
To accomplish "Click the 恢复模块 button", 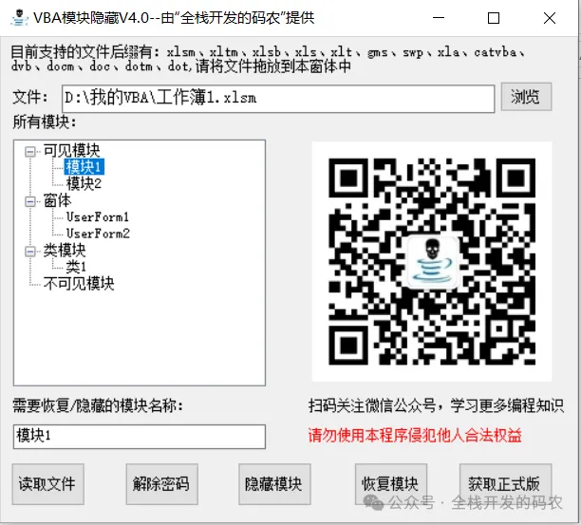I will point(391,484).
